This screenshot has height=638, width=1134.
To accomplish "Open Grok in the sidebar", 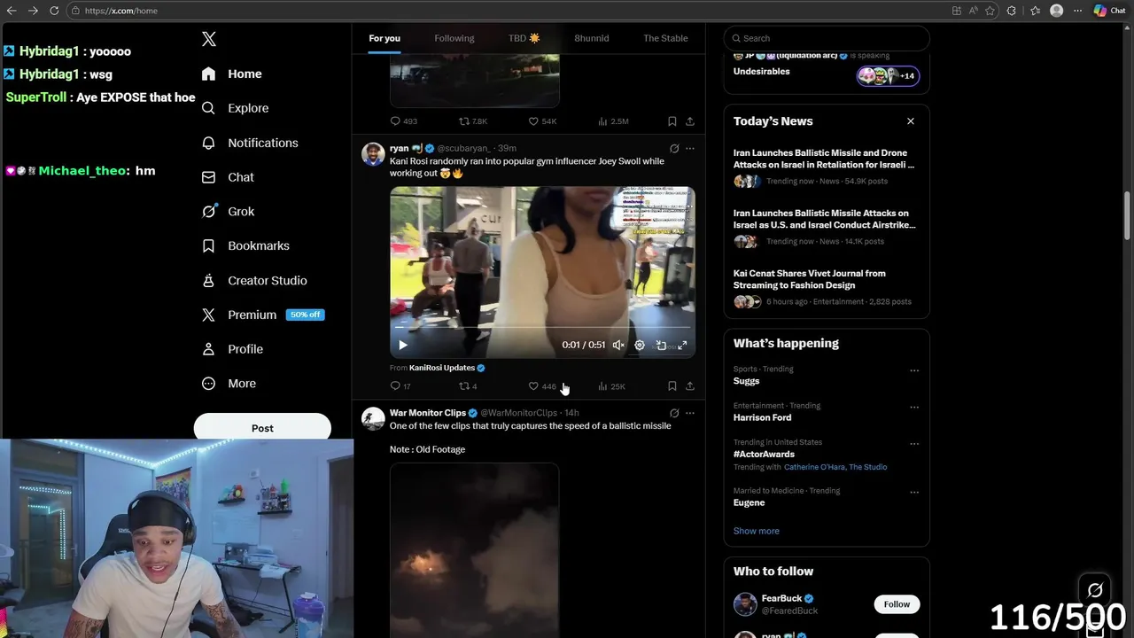I will tap(229, 211).
